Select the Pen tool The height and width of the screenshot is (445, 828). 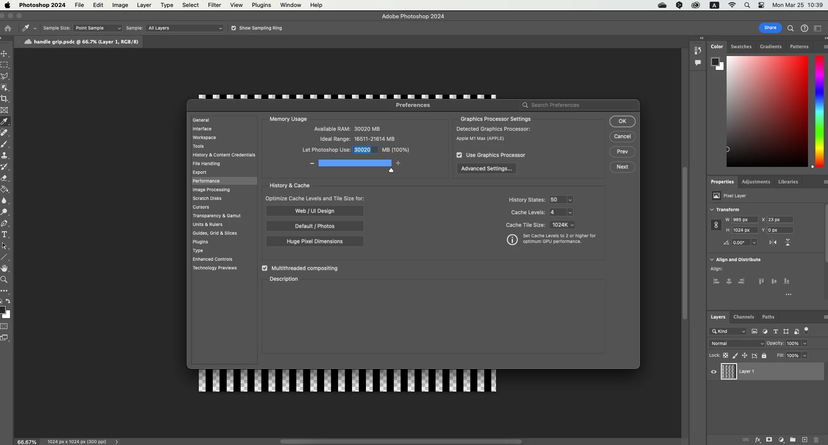coord(4,223)
